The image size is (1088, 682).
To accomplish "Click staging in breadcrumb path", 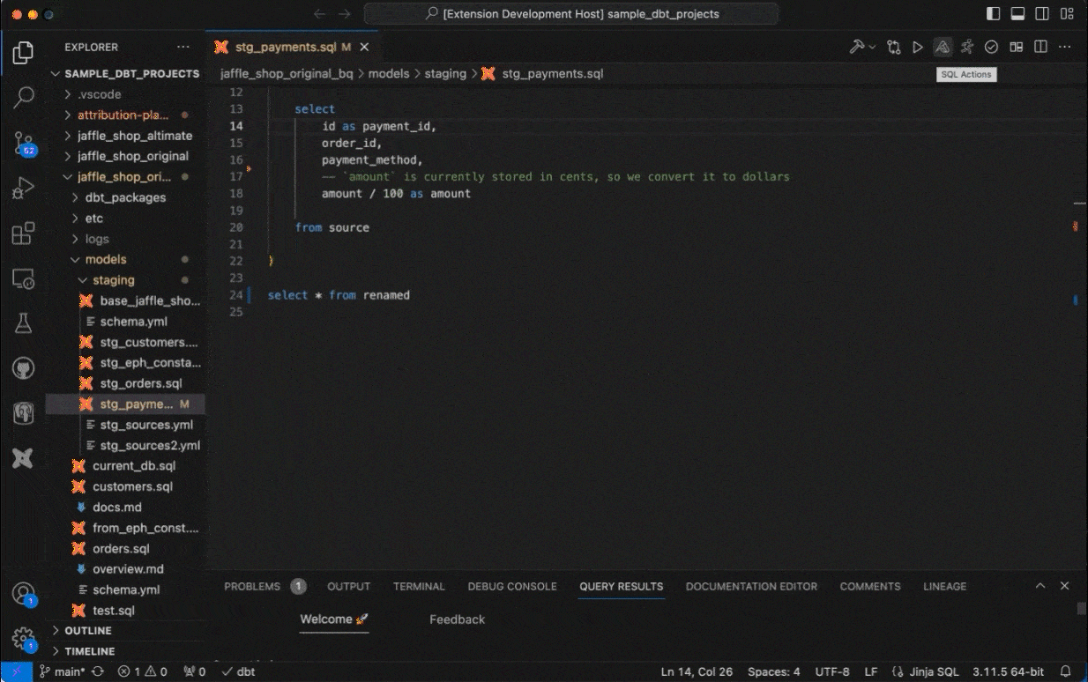I will pos(445,74).
